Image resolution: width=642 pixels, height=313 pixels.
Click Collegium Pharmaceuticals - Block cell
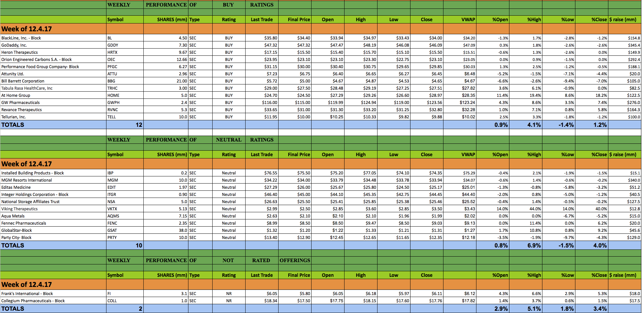53,301
